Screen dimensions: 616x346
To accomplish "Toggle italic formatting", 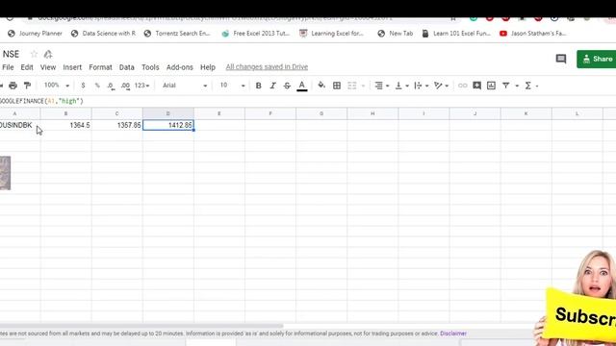I will pos(272,86).
